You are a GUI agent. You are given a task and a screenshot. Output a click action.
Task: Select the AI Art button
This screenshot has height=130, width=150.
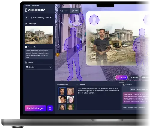pos(134,77)
